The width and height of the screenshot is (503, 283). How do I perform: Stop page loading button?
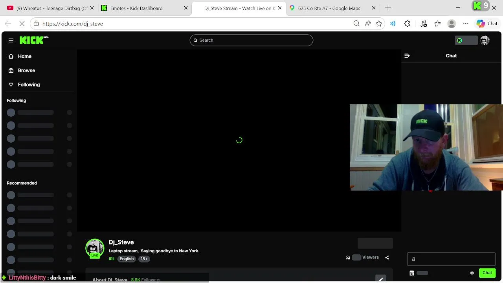22,24
